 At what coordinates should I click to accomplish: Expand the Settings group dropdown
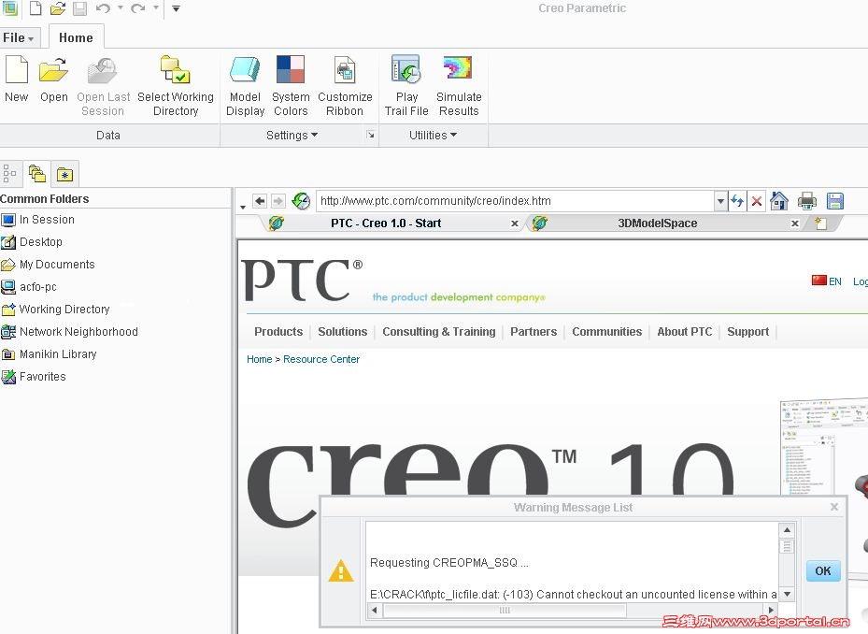point(292,136)
